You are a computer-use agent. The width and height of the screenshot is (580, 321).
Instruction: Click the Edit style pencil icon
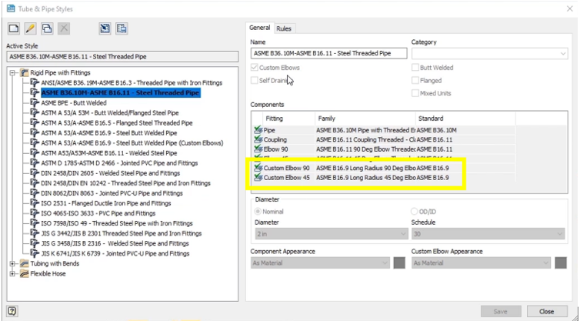click(x=30, y=28)
